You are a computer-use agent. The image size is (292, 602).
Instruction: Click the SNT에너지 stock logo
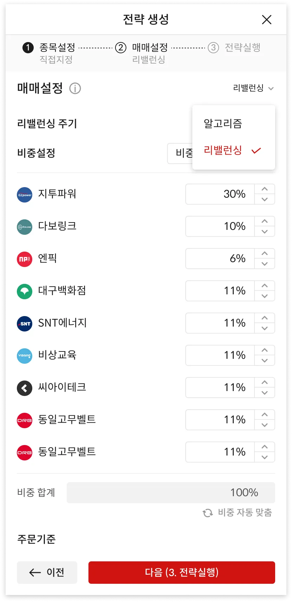25,324
